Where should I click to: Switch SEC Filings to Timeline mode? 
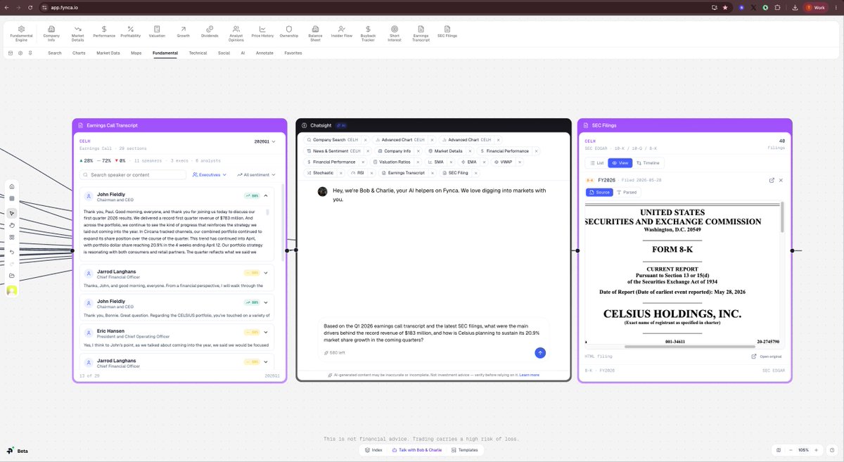[x=648, y=162]
